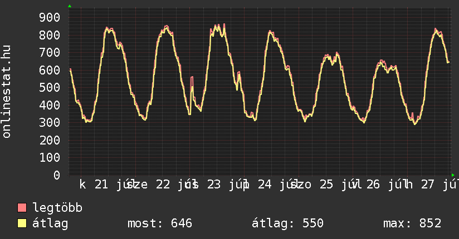This screenshot has height=239, width=459.
Task: Click the 900 y-axis label
Action: (50, 17)
